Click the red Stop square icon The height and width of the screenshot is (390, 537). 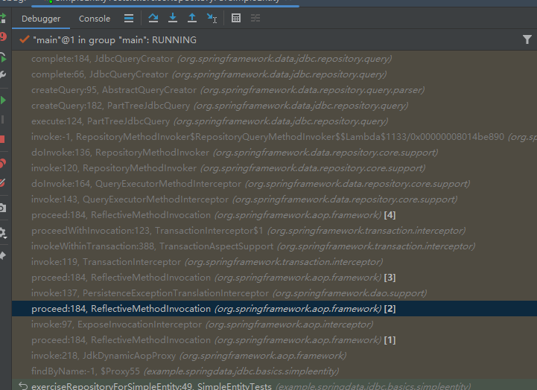click(x=2, y=139)
